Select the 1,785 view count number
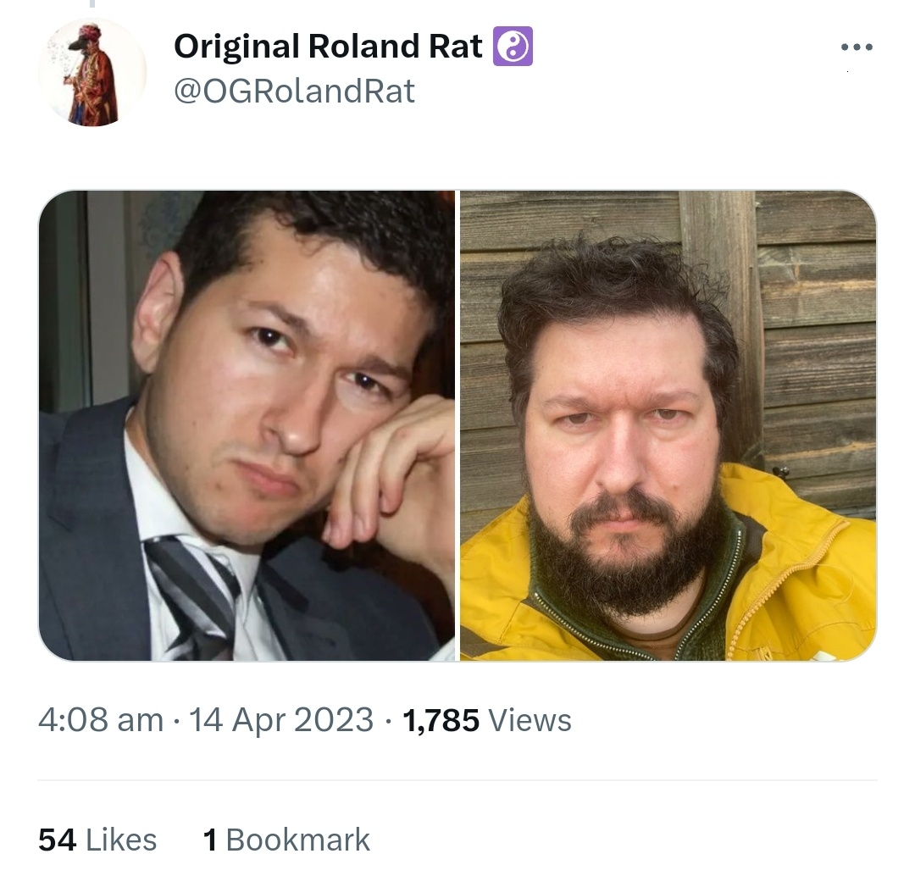 (x=441, y=720)
